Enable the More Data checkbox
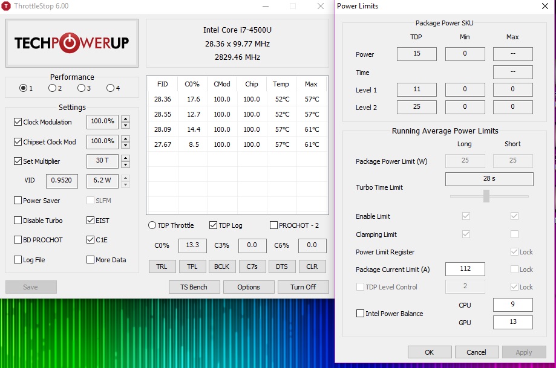Viewport: 556px width, 368px height. pyautogui.click(x=90, y=260)
